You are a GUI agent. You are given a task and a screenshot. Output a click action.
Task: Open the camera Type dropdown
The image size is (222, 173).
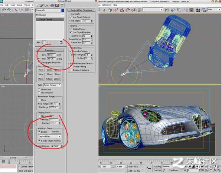pyautogui.click(x=52, y=85)
